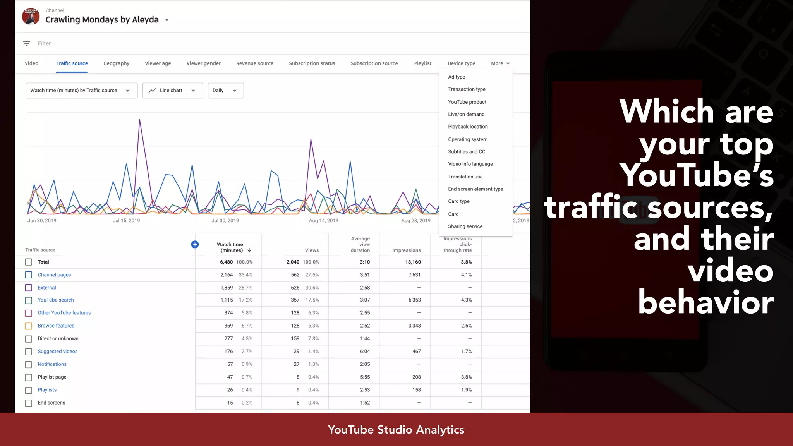Open the Notifications link
The height and width of the screenshot is (446, 793).
(52, 364)
